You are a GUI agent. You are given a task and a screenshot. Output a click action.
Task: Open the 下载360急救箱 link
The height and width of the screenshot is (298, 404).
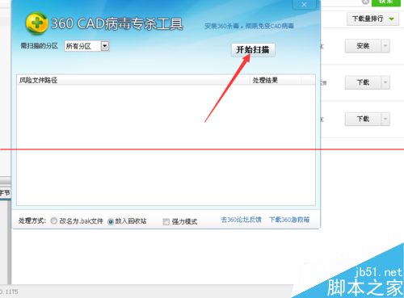[289, 220]
